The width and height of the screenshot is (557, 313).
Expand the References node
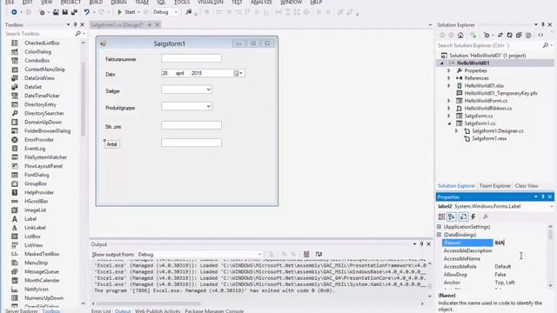pyautogui.click(x=449, y=78)
